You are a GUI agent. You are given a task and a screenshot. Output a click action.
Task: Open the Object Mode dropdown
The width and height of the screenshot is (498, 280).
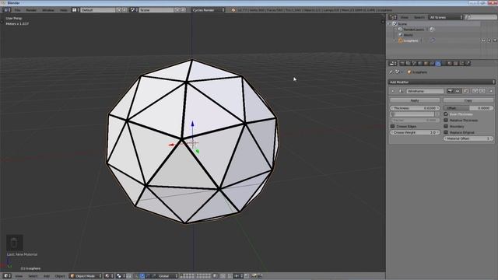pos(86,276)
